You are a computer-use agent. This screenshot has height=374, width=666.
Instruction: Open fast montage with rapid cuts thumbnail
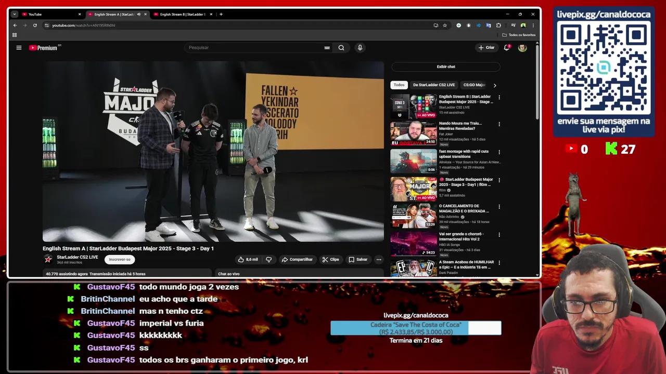(x=414, y=161)
